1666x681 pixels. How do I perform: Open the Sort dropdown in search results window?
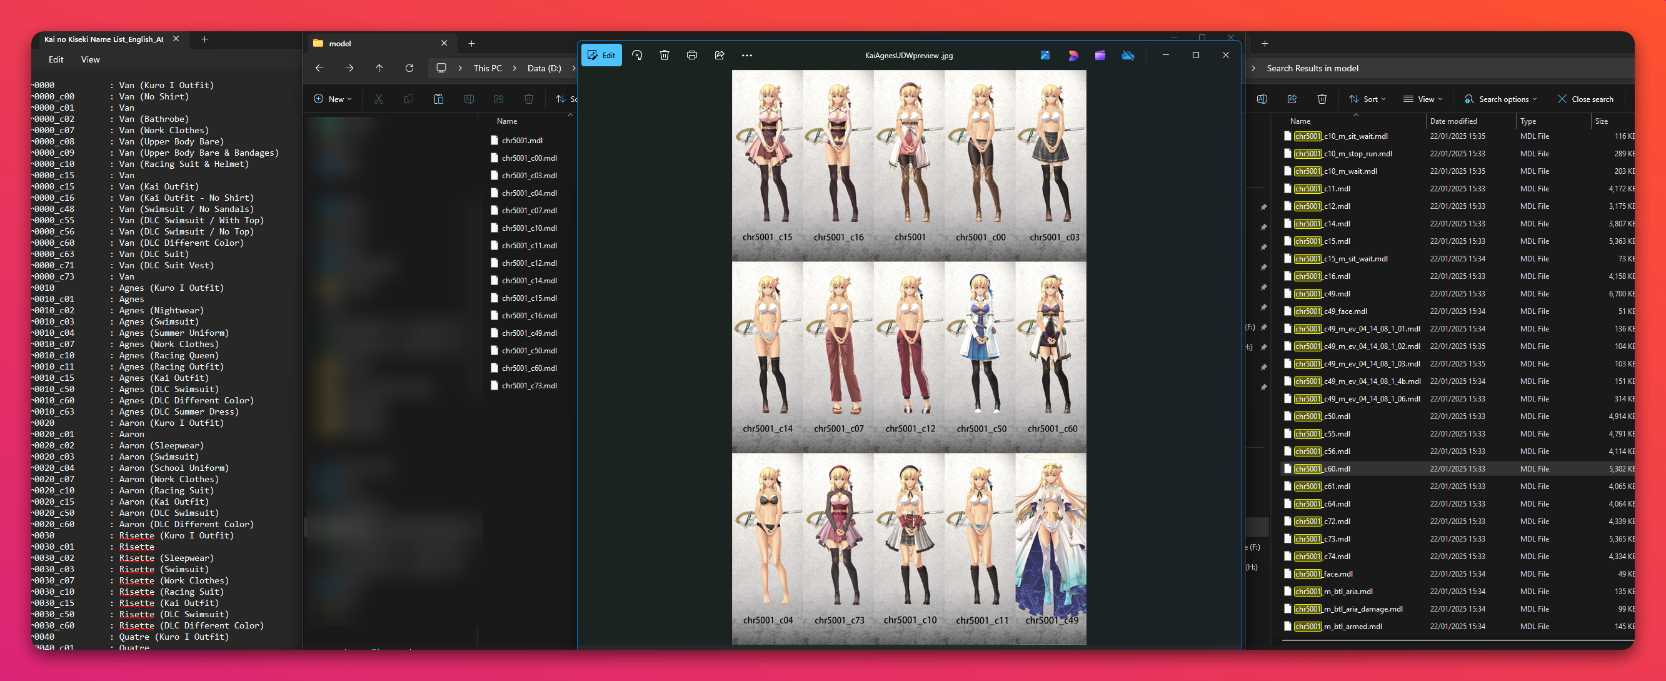point(1367,99)
